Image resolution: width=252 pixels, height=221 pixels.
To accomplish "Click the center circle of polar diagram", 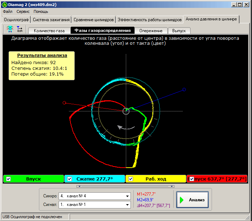I will [126, 111].
